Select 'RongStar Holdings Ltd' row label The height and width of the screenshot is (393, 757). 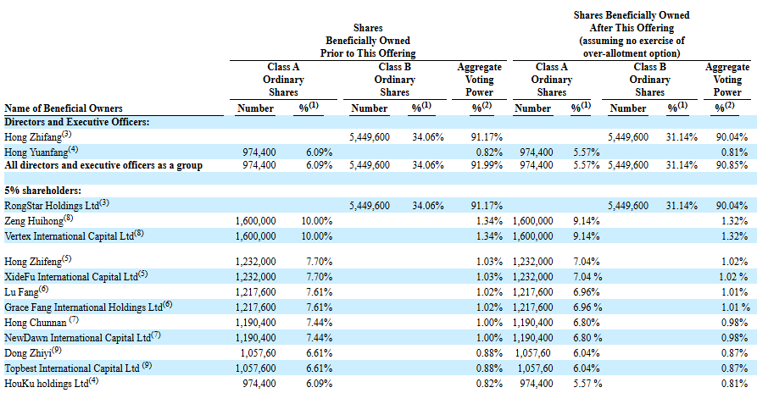52,206
